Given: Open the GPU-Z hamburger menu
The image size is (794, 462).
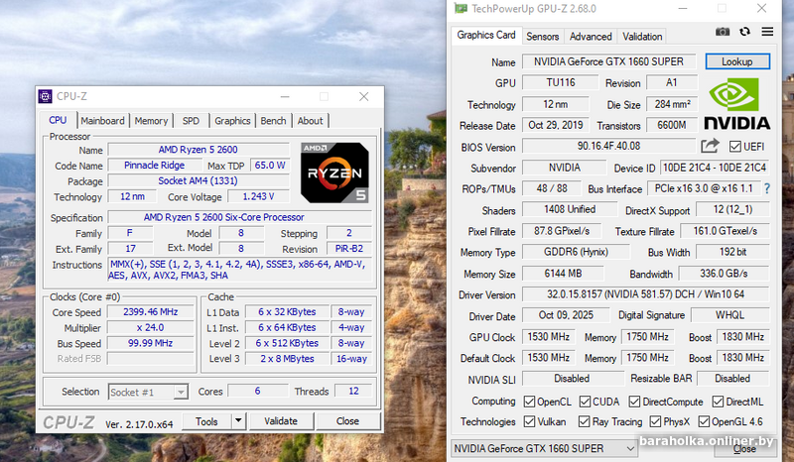Looking at the screenshot, I should pyautogui.click(x=767, y=33).
